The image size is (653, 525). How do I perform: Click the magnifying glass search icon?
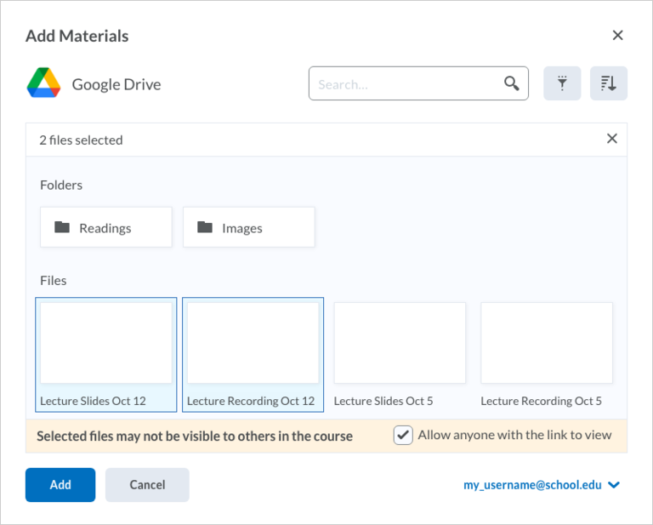pyautogui.click(x=511, y=83)
